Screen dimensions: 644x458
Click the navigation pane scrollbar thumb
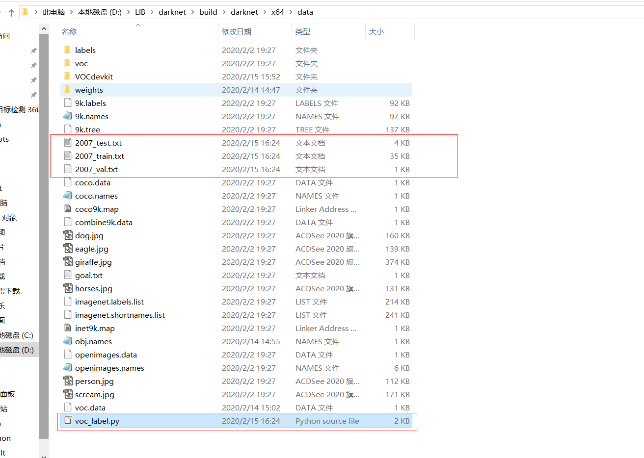point(44,235)
